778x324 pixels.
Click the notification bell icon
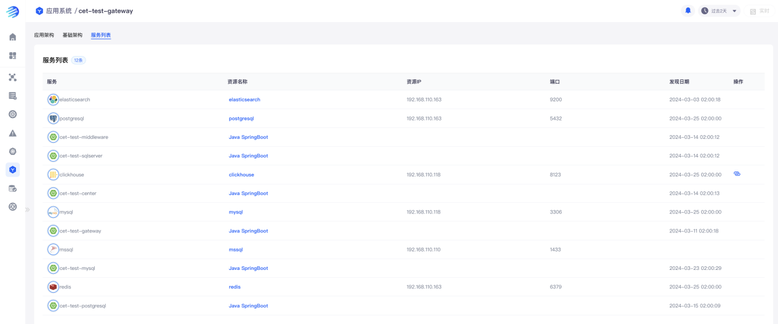tap(688, 10)
